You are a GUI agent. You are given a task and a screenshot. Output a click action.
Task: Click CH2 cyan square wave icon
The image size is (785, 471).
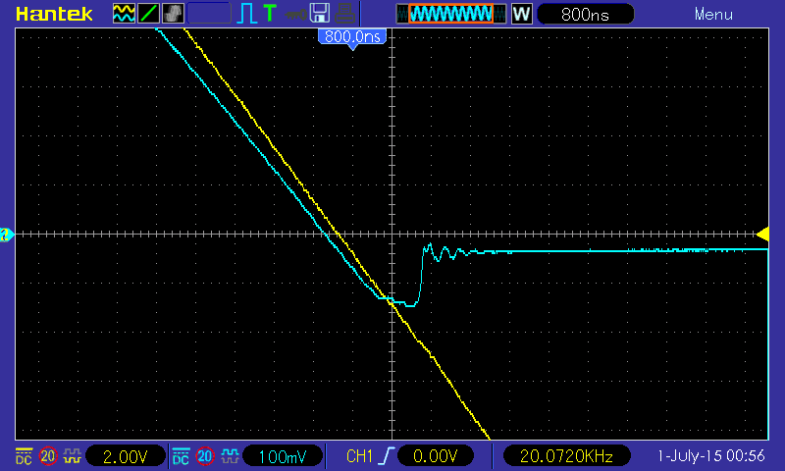[230, 456]
